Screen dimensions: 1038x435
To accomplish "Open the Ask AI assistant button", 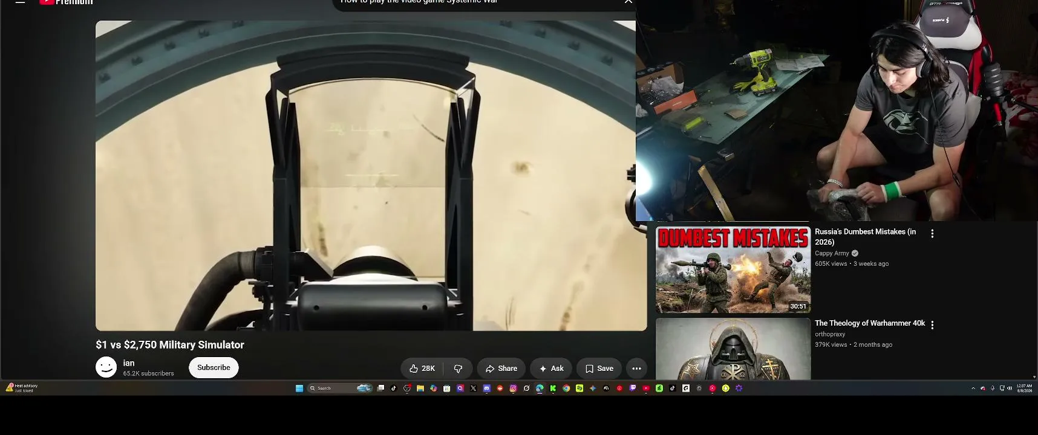I will coord(551,369).
